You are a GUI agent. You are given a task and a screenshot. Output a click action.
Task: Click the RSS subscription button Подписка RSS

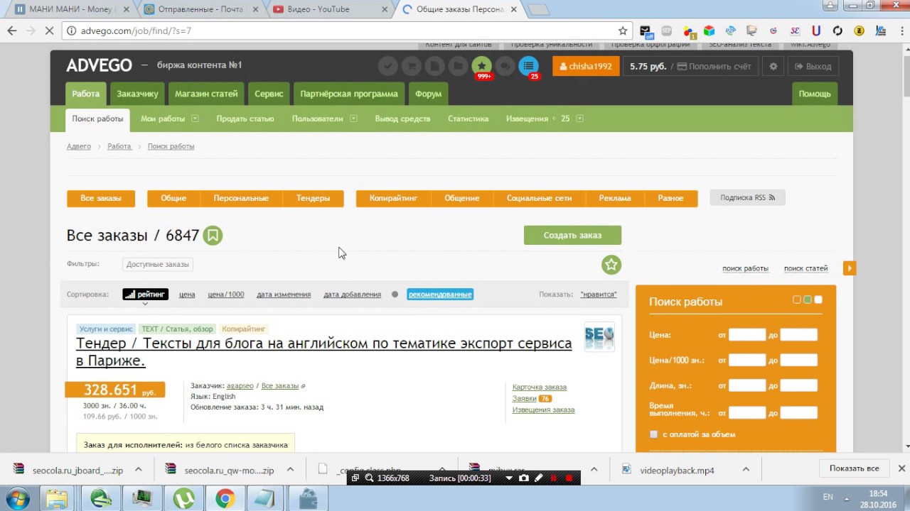[x=747, y=198]
